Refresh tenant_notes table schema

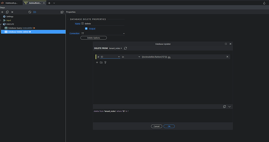(x=126, y=48)
